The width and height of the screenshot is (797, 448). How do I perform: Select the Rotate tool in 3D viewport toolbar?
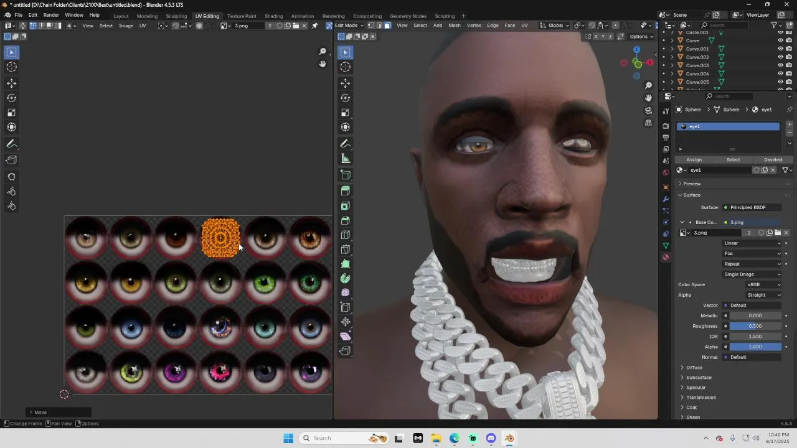[346, 98]
